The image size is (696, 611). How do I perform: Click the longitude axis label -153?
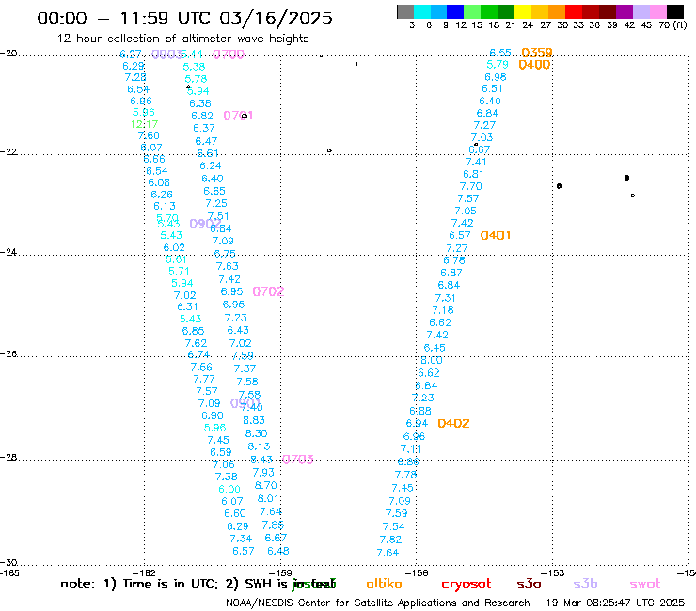coord(553,572)
